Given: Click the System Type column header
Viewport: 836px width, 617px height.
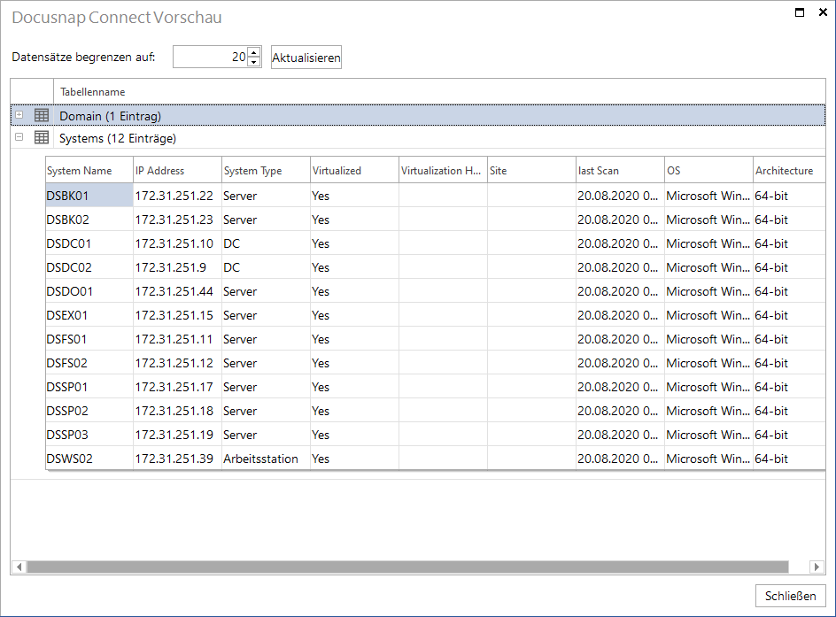Looking at the screenshot, I should point(266,171).
